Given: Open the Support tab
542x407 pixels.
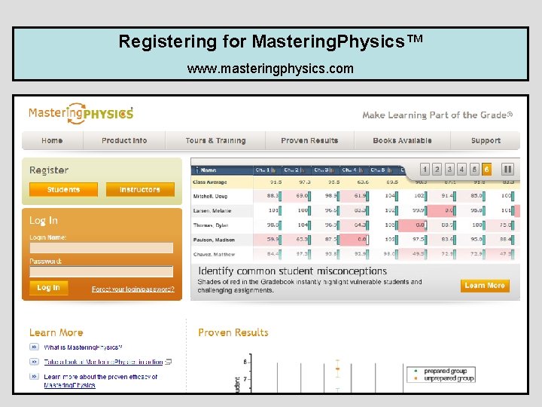Looking at the screenshot, I should pos(486,140).
